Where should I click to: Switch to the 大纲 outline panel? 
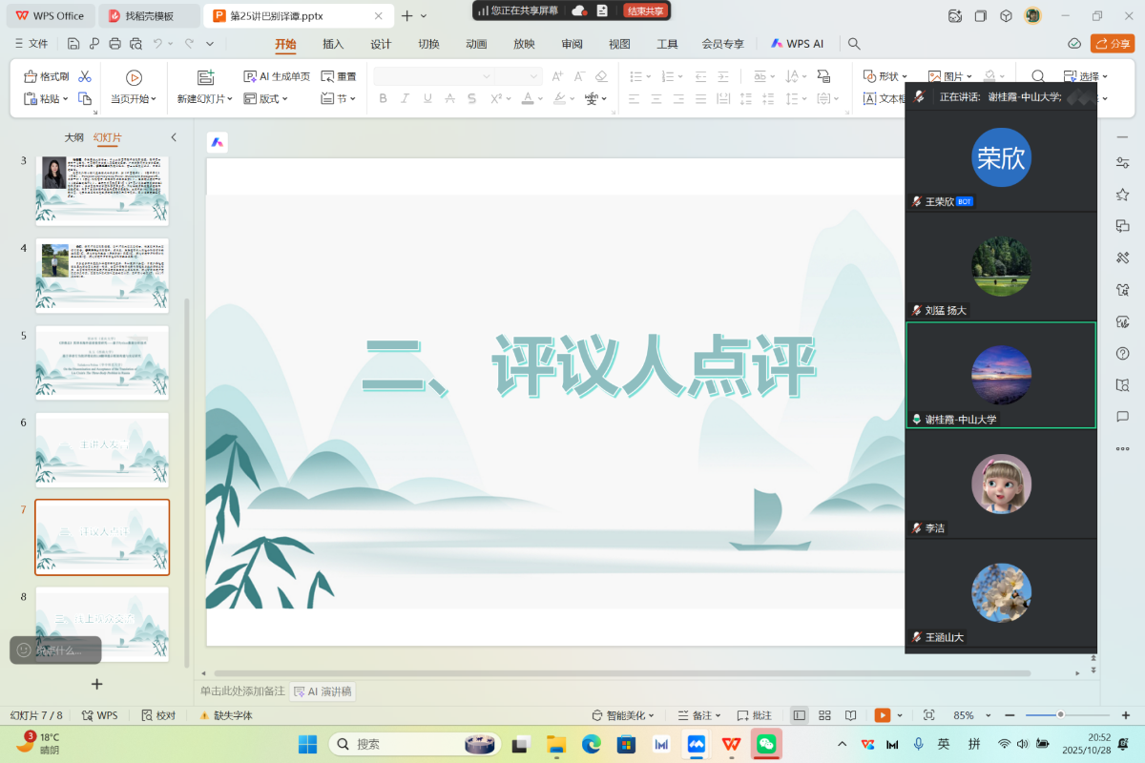(73, 137)
